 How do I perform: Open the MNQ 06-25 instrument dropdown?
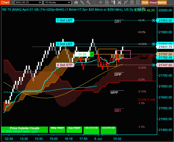28,3
